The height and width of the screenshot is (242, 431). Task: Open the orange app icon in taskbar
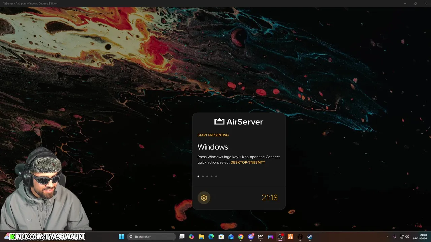(290, 237)
